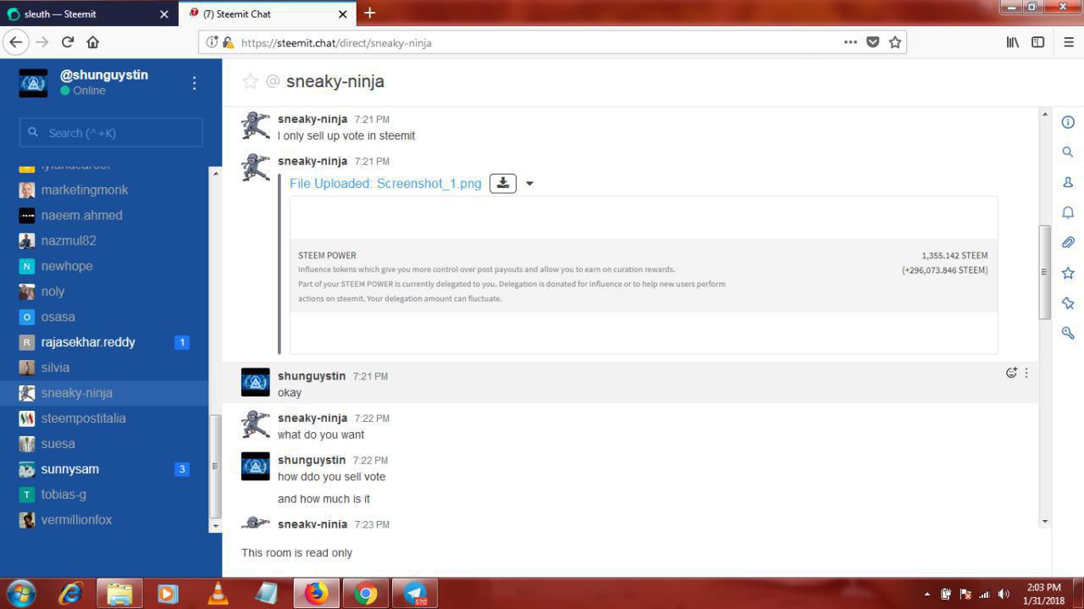Open VLC media player from taskbar

(x=218, y=593)
